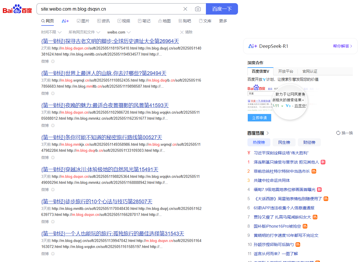Open the 百度热搜 heading link
The height and width of the screenshot is (262, 362).
258,133
